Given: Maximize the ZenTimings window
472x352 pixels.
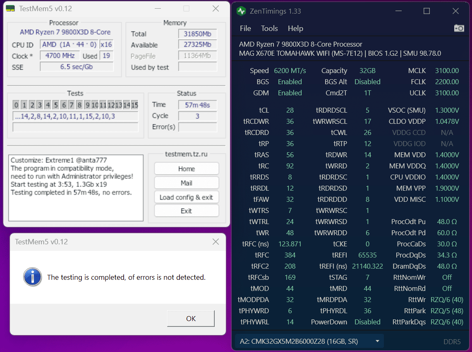Looking at the screenshot, I should point(426,11).
